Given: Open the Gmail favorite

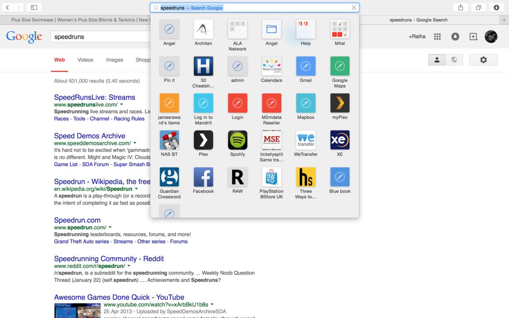Looking at the screenshot, I should pos(306,66).
